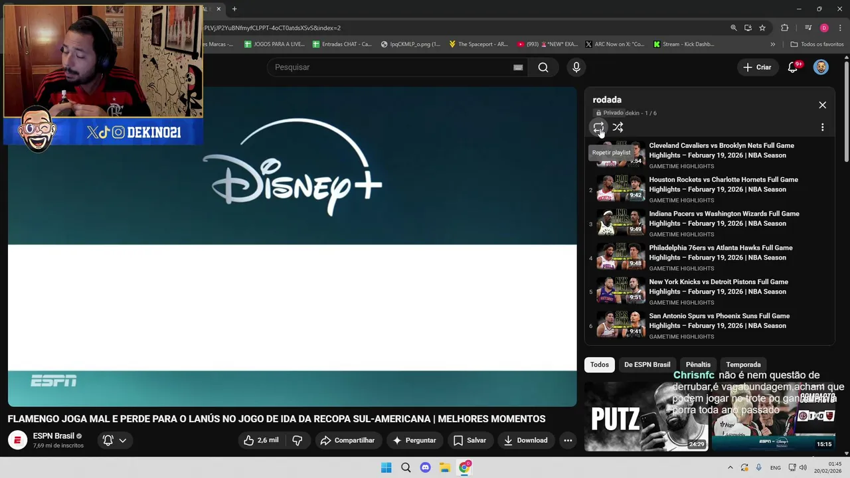Click the Perguntar button

pyautogui.click(x=414, y=440)
